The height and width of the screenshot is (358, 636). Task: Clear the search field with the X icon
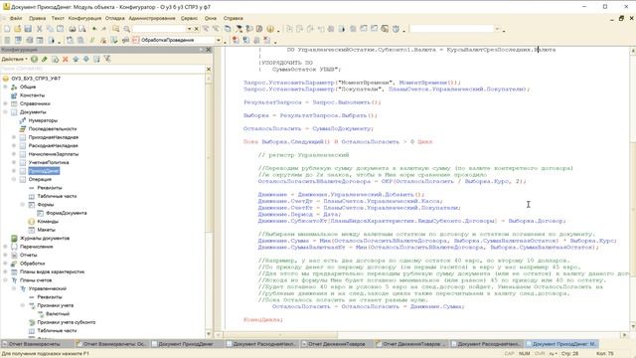[197, 29]
